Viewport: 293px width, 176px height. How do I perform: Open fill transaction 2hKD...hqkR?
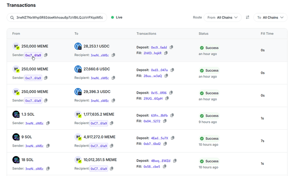153,53
